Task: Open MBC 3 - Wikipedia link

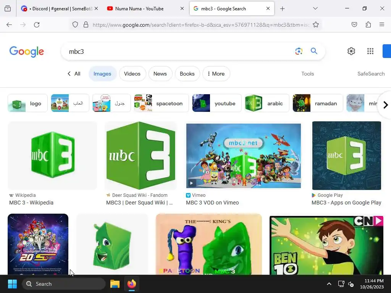Action: (x=31, y=203)
